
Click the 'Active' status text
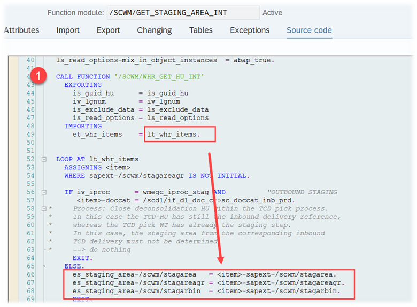tap(272, 13)
